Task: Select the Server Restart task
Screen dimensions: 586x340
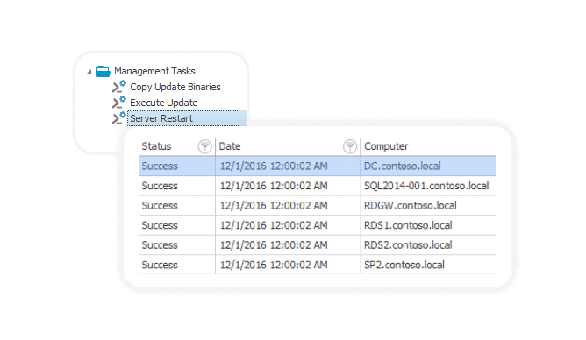Action: click(x=187, y=118)
